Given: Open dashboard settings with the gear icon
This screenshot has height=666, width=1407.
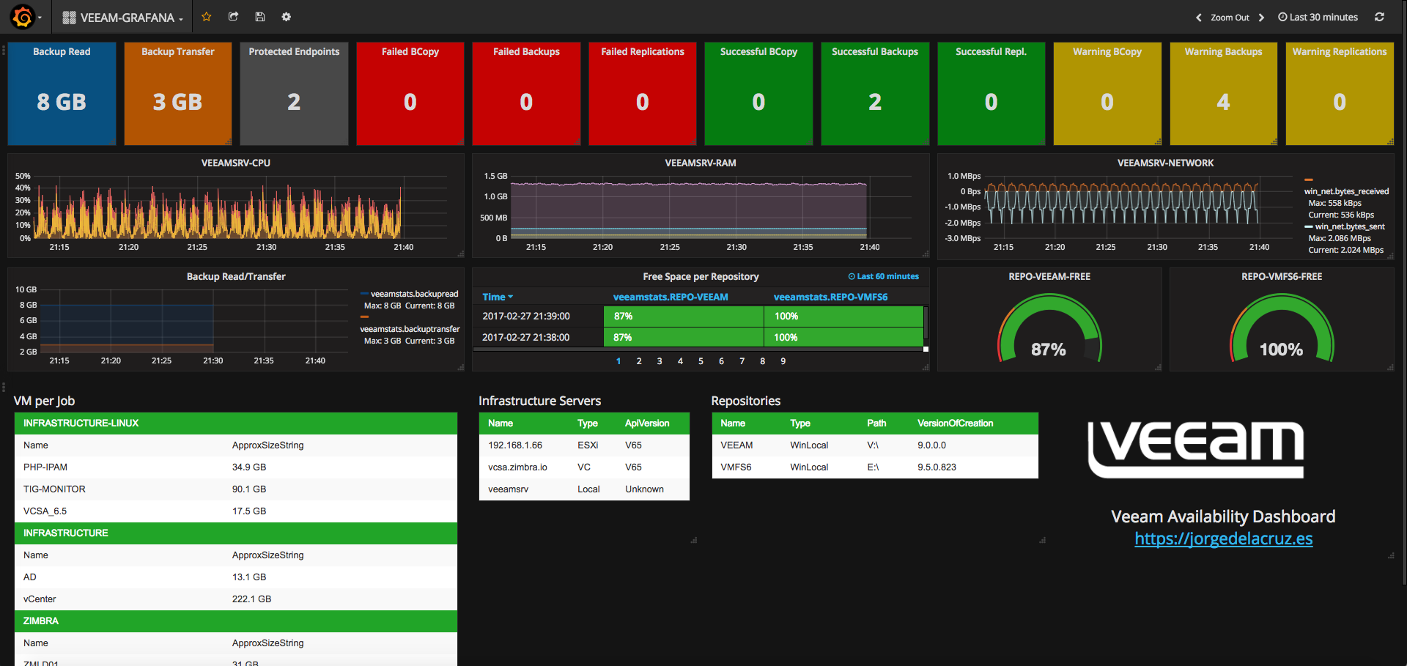Looking at the screenshot, I should (x=287, y=16).
